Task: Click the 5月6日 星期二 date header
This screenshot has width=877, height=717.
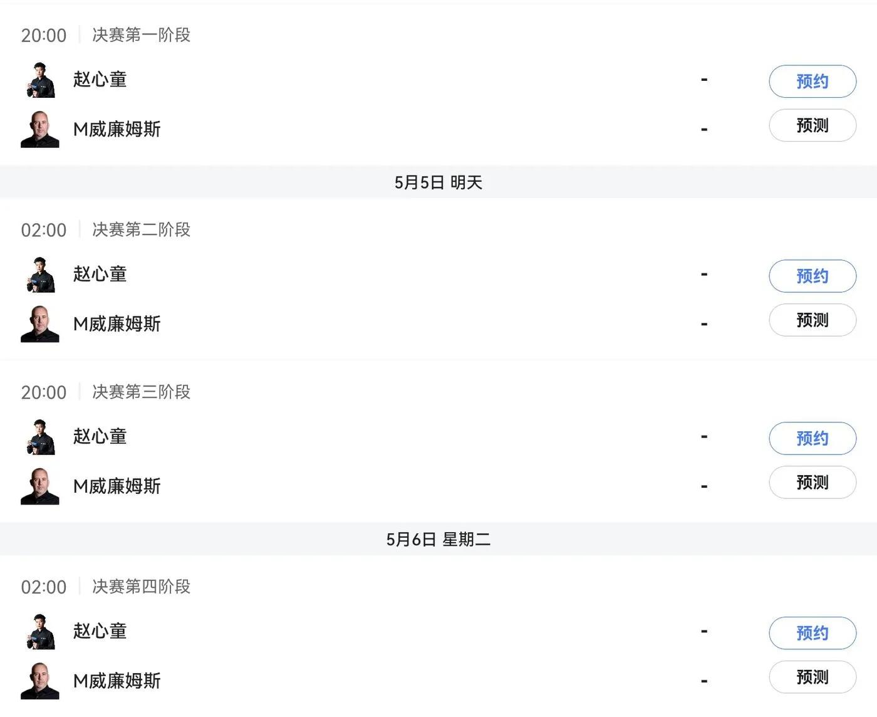Action: [x=438, y=539]
